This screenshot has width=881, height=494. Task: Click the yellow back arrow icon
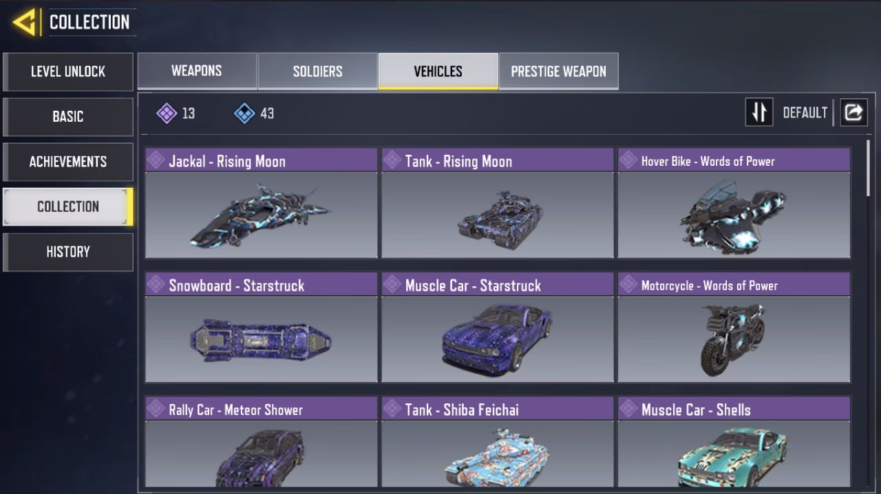[x=23, y=22]
